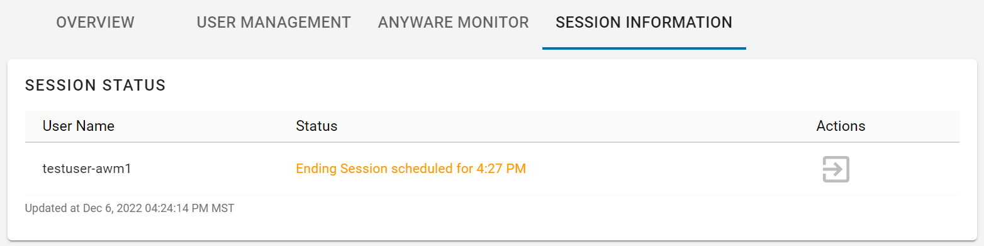Click the session table header row
The width and height of the screenshot is (984, 246).
pyautogui.click(x=492, y=126)
